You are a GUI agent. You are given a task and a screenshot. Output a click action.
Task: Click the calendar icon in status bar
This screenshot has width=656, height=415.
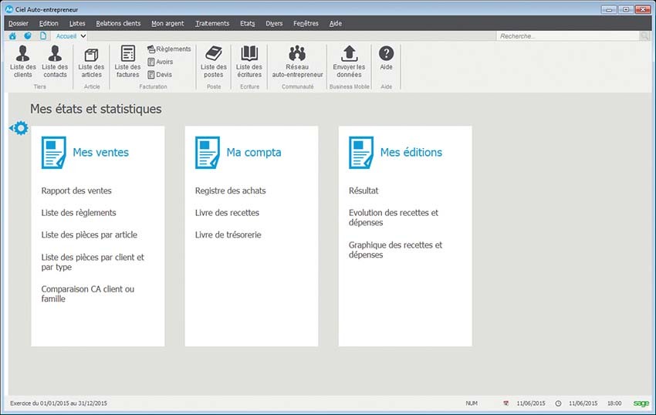(x=506, y=403)
